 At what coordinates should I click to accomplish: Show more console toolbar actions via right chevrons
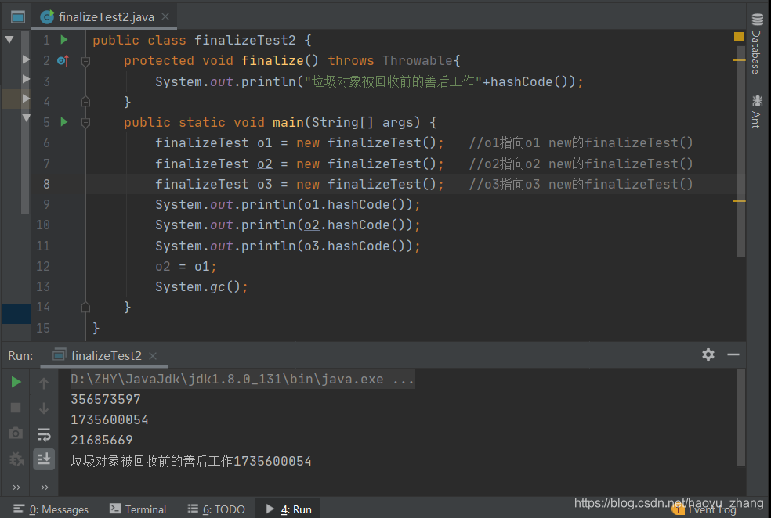pos(45,487)
